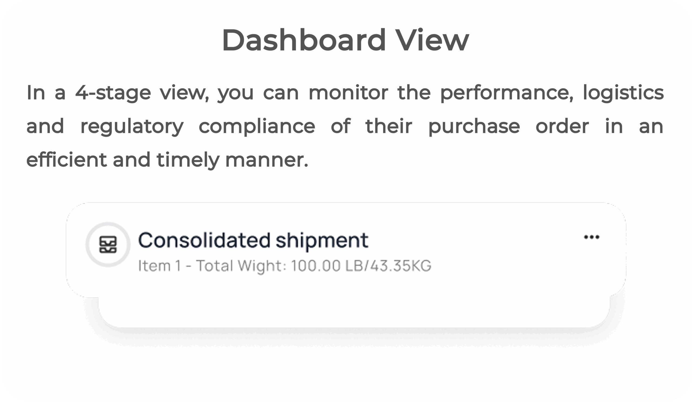Click the 43.35KG weight value
The image size is (692, 402).
click(401, 266)
